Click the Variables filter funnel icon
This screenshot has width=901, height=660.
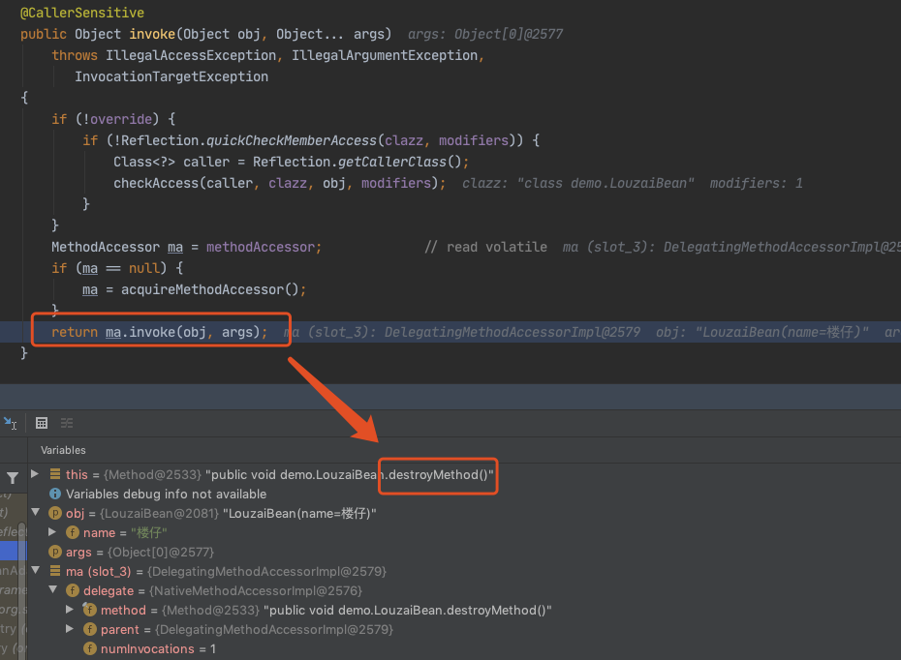coord(13,477)
